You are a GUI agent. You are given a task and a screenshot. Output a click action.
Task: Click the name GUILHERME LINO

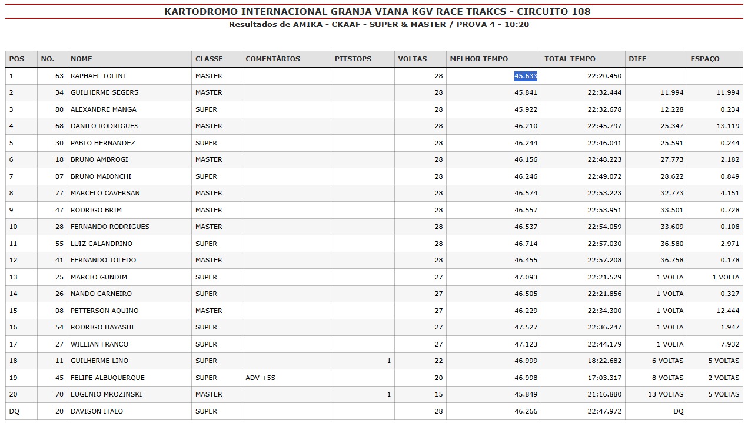point(99,361)
